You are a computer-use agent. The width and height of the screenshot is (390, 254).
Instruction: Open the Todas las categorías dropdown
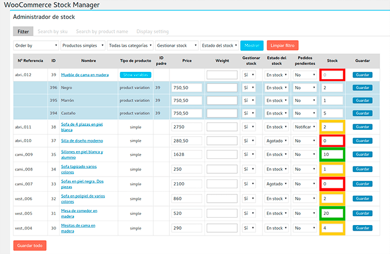130,46
